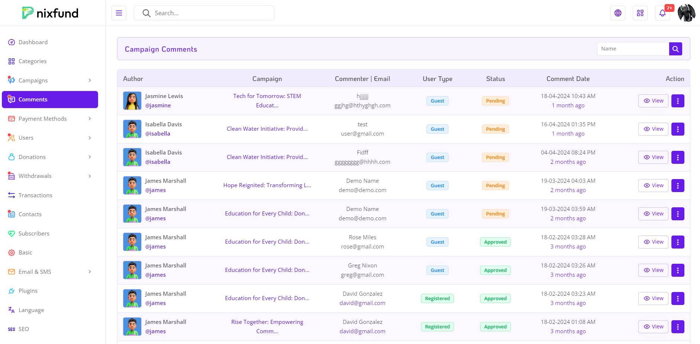The image size is (700, 344).
Task: Open the language globe icon
Action: (618, 13)
